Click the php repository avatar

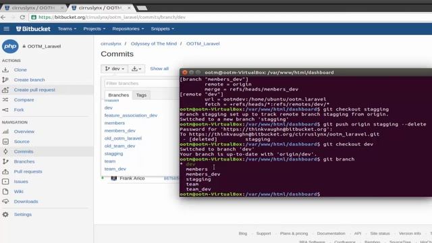[x=10, y=47]
